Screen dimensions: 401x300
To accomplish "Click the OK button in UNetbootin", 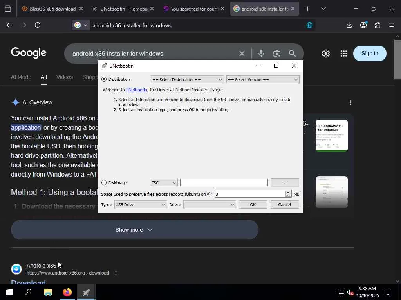I will 253,205.
